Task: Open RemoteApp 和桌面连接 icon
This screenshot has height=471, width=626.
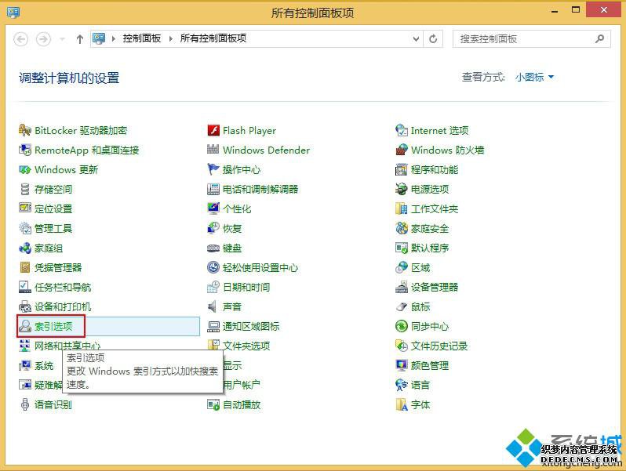Action: tap(25, 150)
